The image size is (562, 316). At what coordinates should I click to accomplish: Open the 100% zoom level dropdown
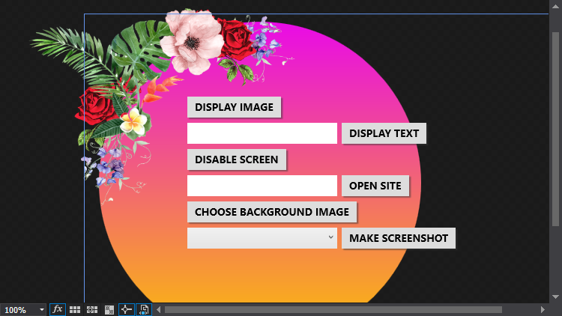pos(42,310)
